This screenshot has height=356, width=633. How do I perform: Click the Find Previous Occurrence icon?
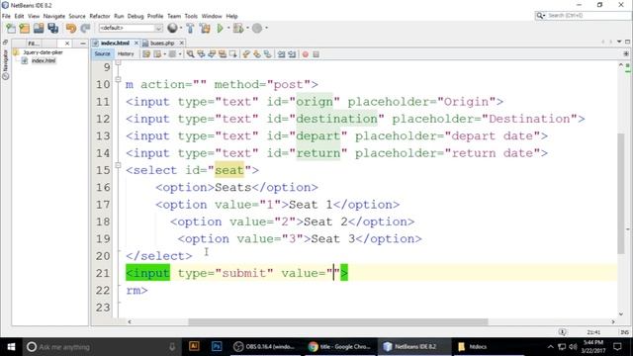pyautogui.click(x=201, y=54)
